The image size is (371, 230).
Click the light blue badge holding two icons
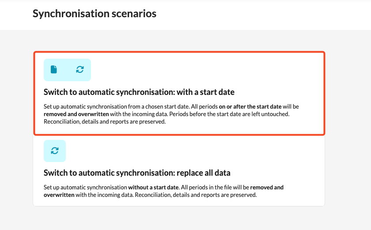(67, 70)
